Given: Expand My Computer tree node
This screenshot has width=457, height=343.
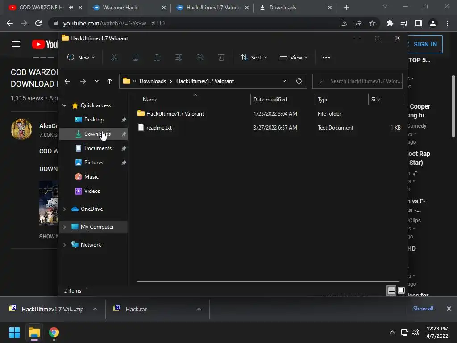Looking at the screenshot, I should coord(64,227).
